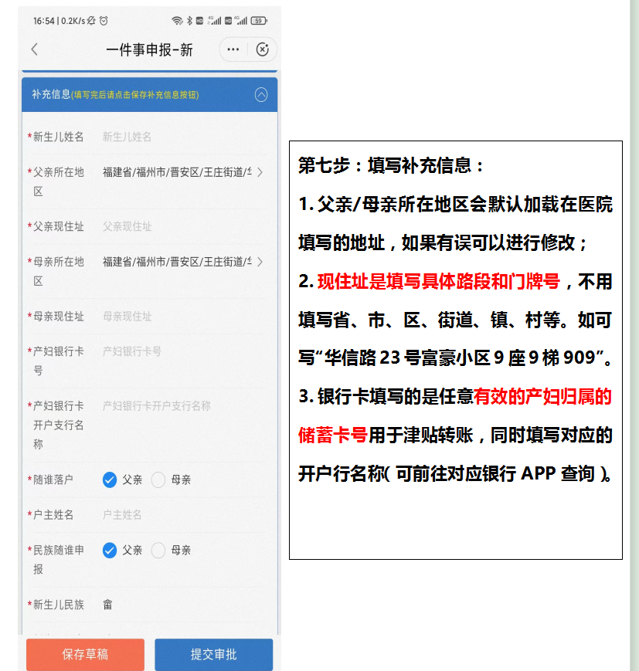Reselect 父亲 for 随谁落户

coord(110,480)
